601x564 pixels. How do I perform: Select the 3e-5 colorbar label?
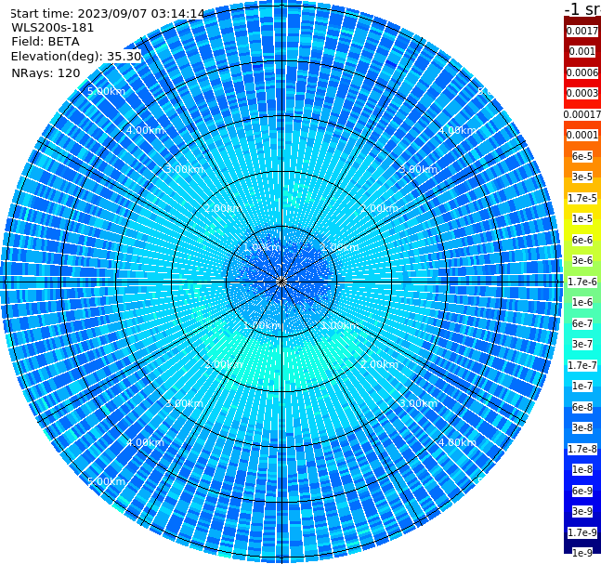582,177
